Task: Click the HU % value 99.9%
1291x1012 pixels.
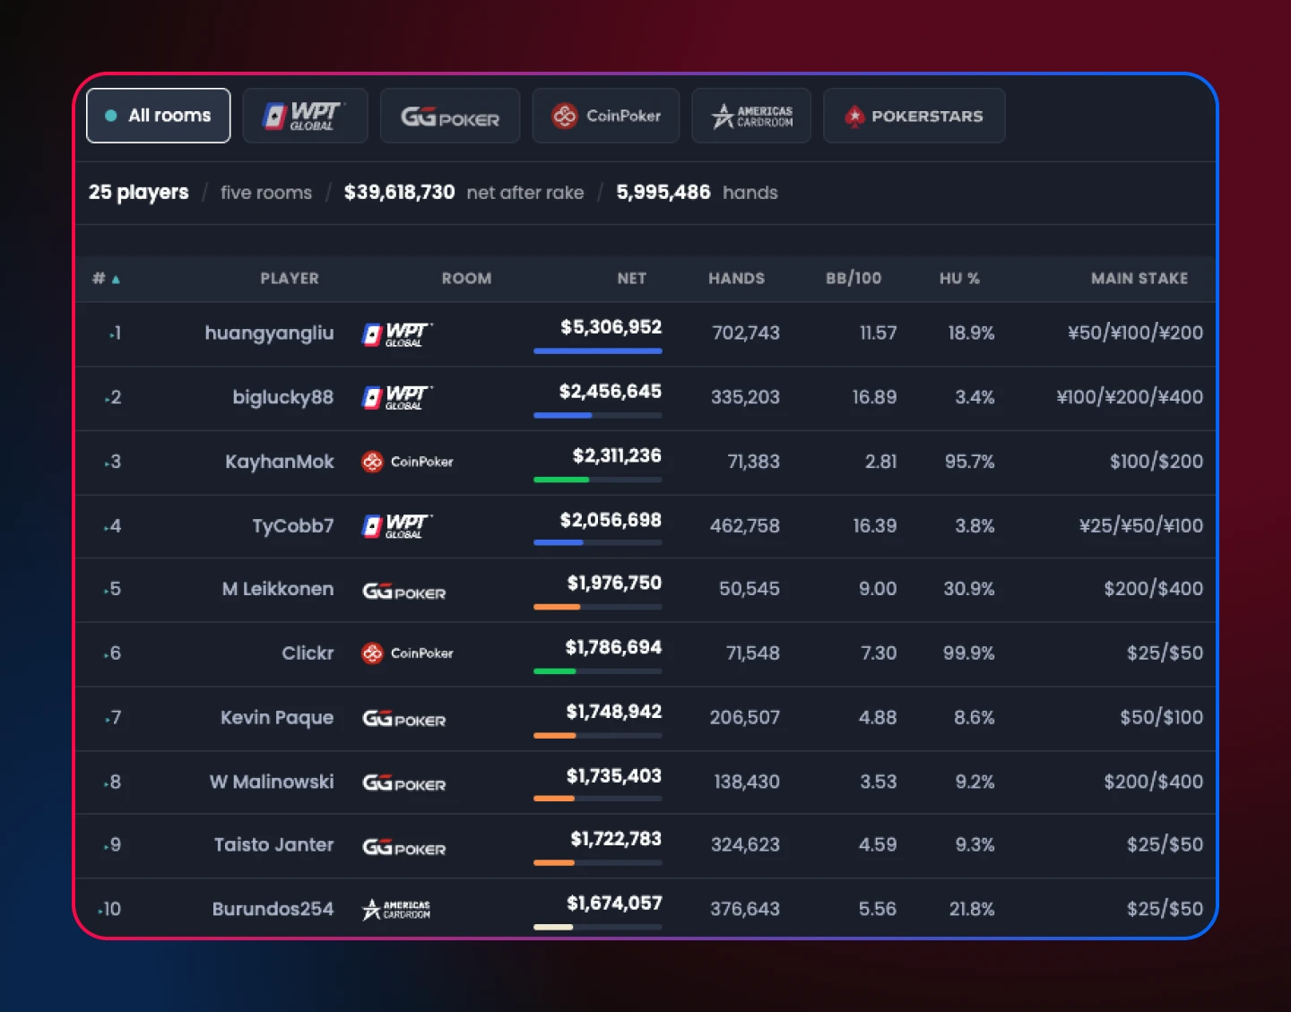Action: point(969,653)
